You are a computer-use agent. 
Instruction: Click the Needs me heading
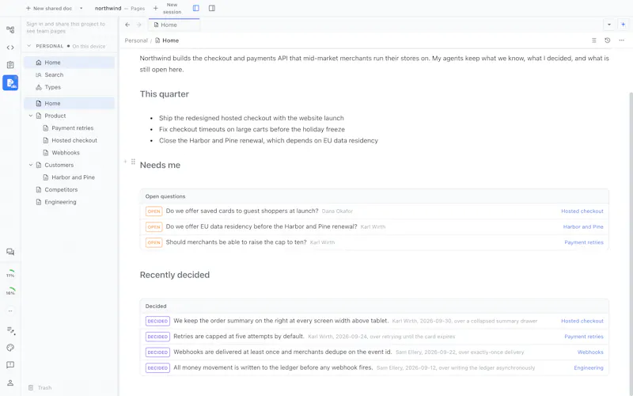click(x=161, y=165)
